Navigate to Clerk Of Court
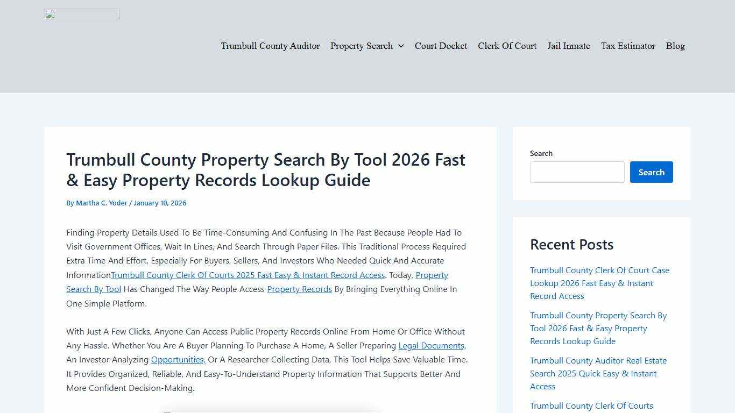The width and height of the screenshot is (735, 413). tap(507, 46)
